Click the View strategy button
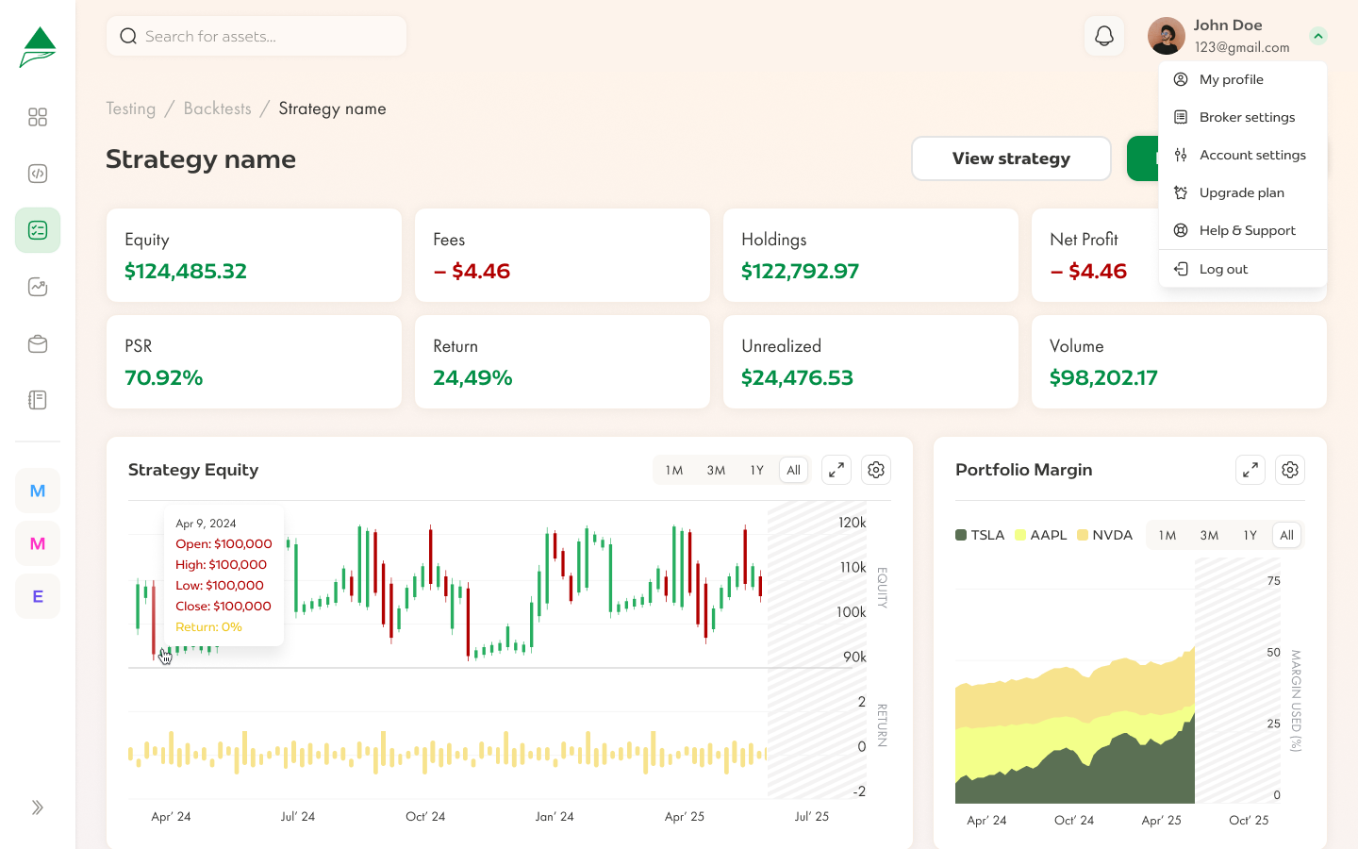This screenshot has width=1358, height=849. 1011,158
